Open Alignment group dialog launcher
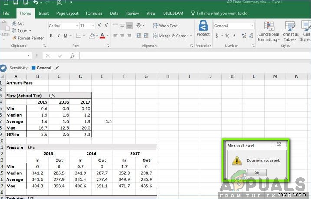This screenshot has height=199, width=311. [x=192, y=46]
